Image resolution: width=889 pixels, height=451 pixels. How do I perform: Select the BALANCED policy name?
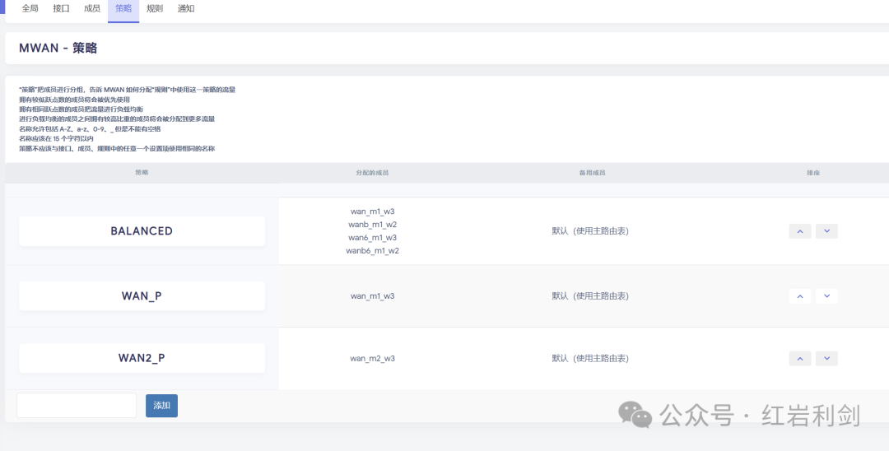[x=142, y=231]
